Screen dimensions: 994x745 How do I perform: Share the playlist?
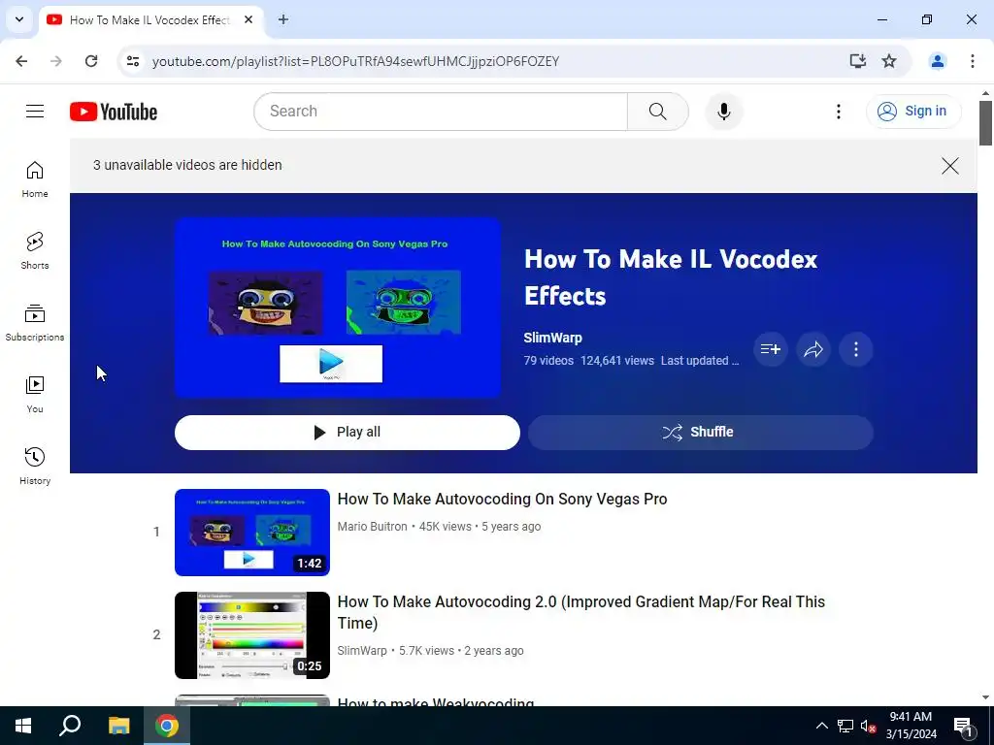click(813, 349)
